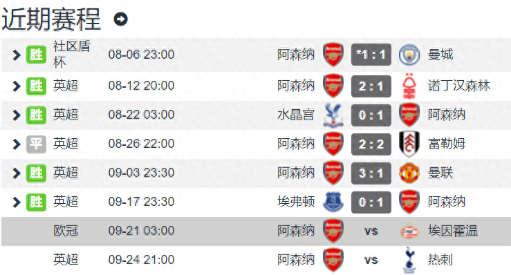The width and height of the screenshot is (511, 275).
Task: Click the 平 draw result badge
Action: point(36,144)
